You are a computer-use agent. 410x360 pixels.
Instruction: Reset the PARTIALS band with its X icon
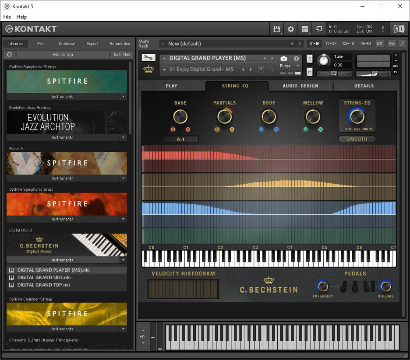click(232, 129)
